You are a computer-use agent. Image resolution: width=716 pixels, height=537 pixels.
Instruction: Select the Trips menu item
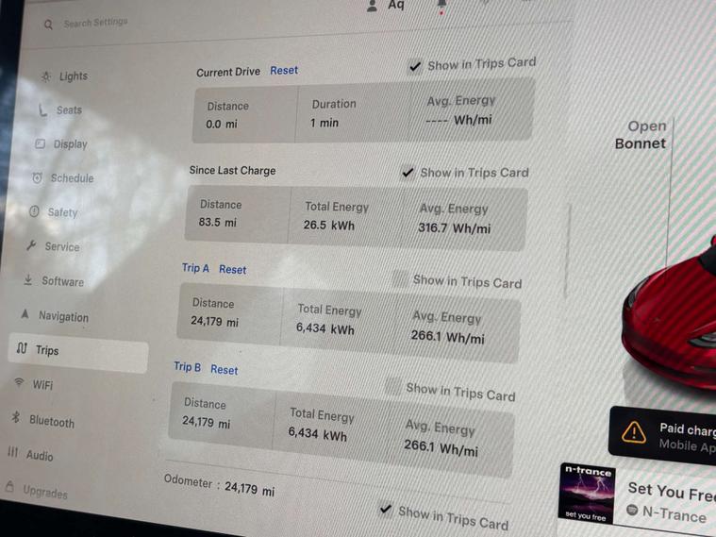(78, 351)
